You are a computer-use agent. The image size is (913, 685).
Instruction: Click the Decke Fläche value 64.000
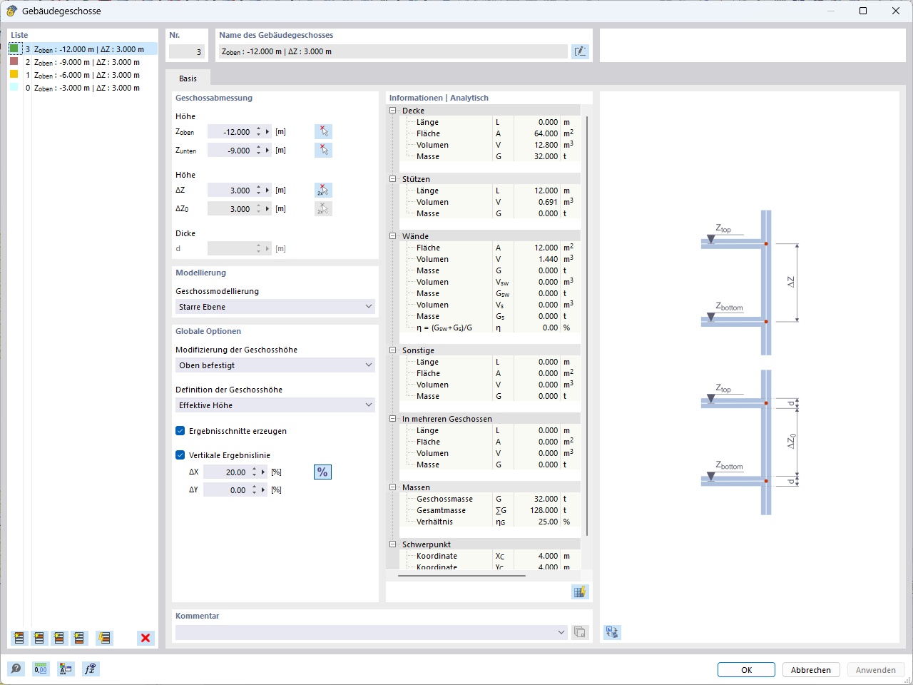pos(545,133)
